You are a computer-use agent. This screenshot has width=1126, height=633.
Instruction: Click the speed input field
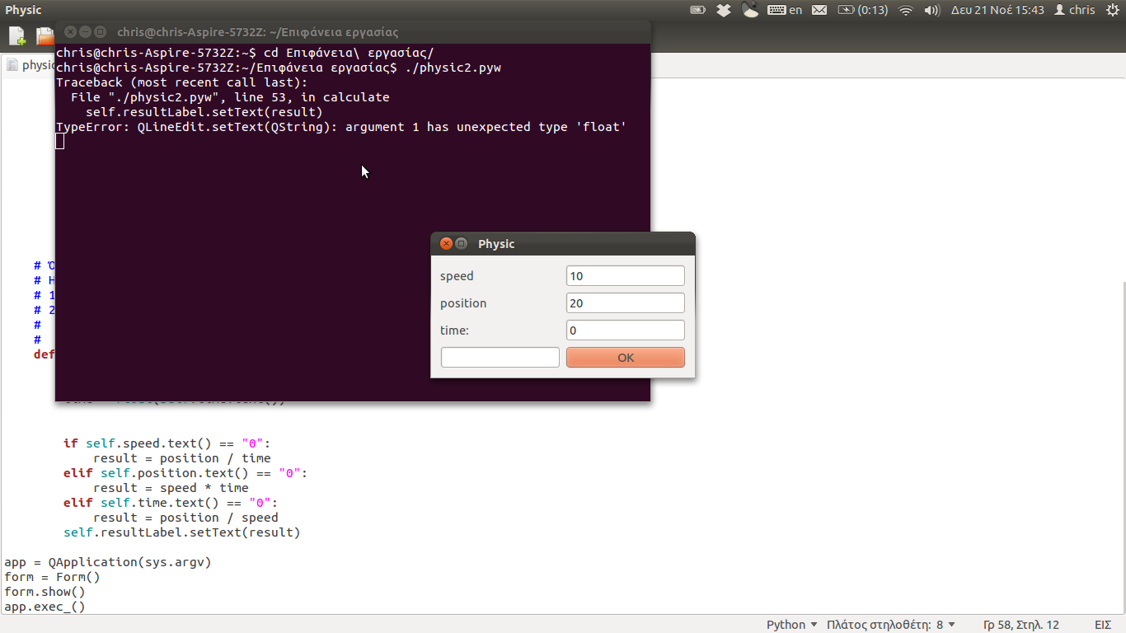click(x=625, y=276)
